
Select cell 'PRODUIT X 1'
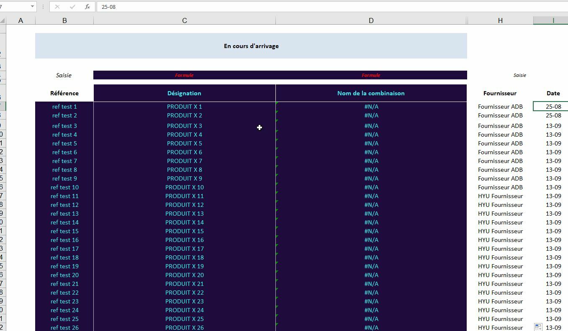tap(185, 107)
